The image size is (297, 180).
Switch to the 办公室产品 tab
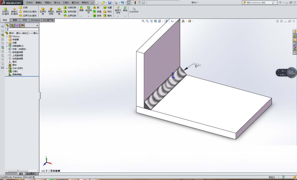click(48, 20)
